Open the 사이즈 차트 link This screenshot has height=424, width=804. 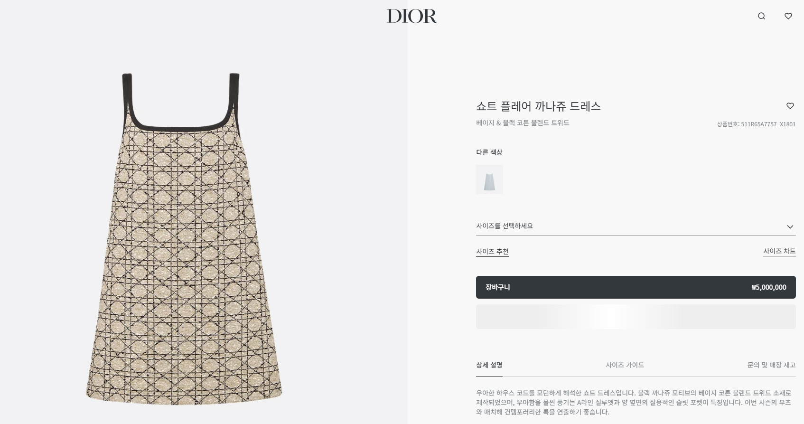click(x=779, y=251)
